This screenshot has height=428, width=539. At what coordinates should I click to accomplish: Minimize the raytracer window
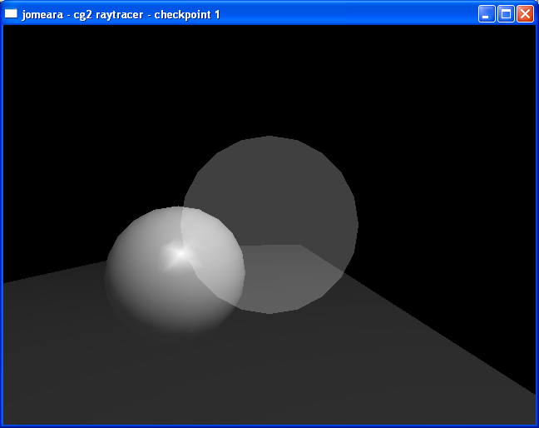[487, 14]
